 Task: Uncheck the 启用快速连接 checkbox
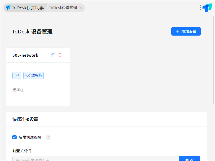[14, 137]
